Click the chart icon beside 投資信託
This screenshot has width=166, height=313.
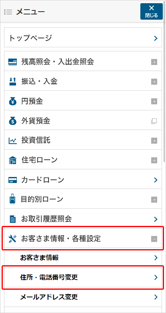click(13, 141)
